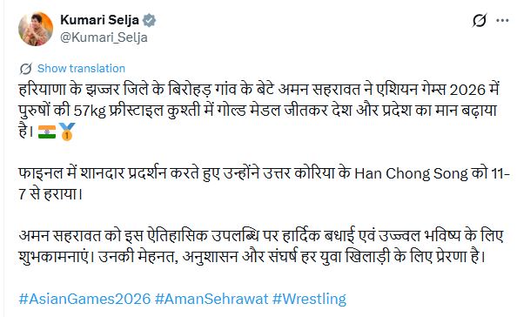This screenshot has height=317, width=517.
Task: Open the @Kumari_Selja handle link
Action: point(104,37)
